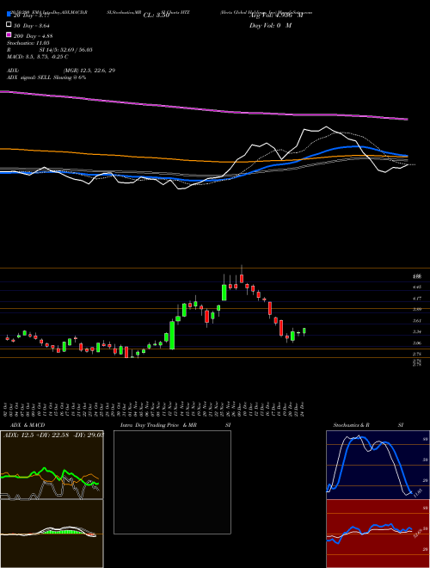Click the 'Stochastics: 11.03' reading
Image resolution: width=430 pixels, height=568 pixels.
point(28,43)
